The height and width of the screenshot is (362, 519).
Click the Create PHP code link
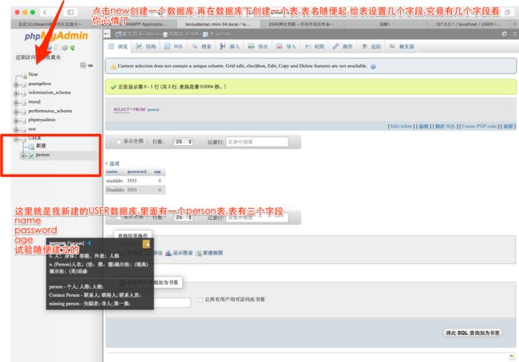tap(479, 126)
